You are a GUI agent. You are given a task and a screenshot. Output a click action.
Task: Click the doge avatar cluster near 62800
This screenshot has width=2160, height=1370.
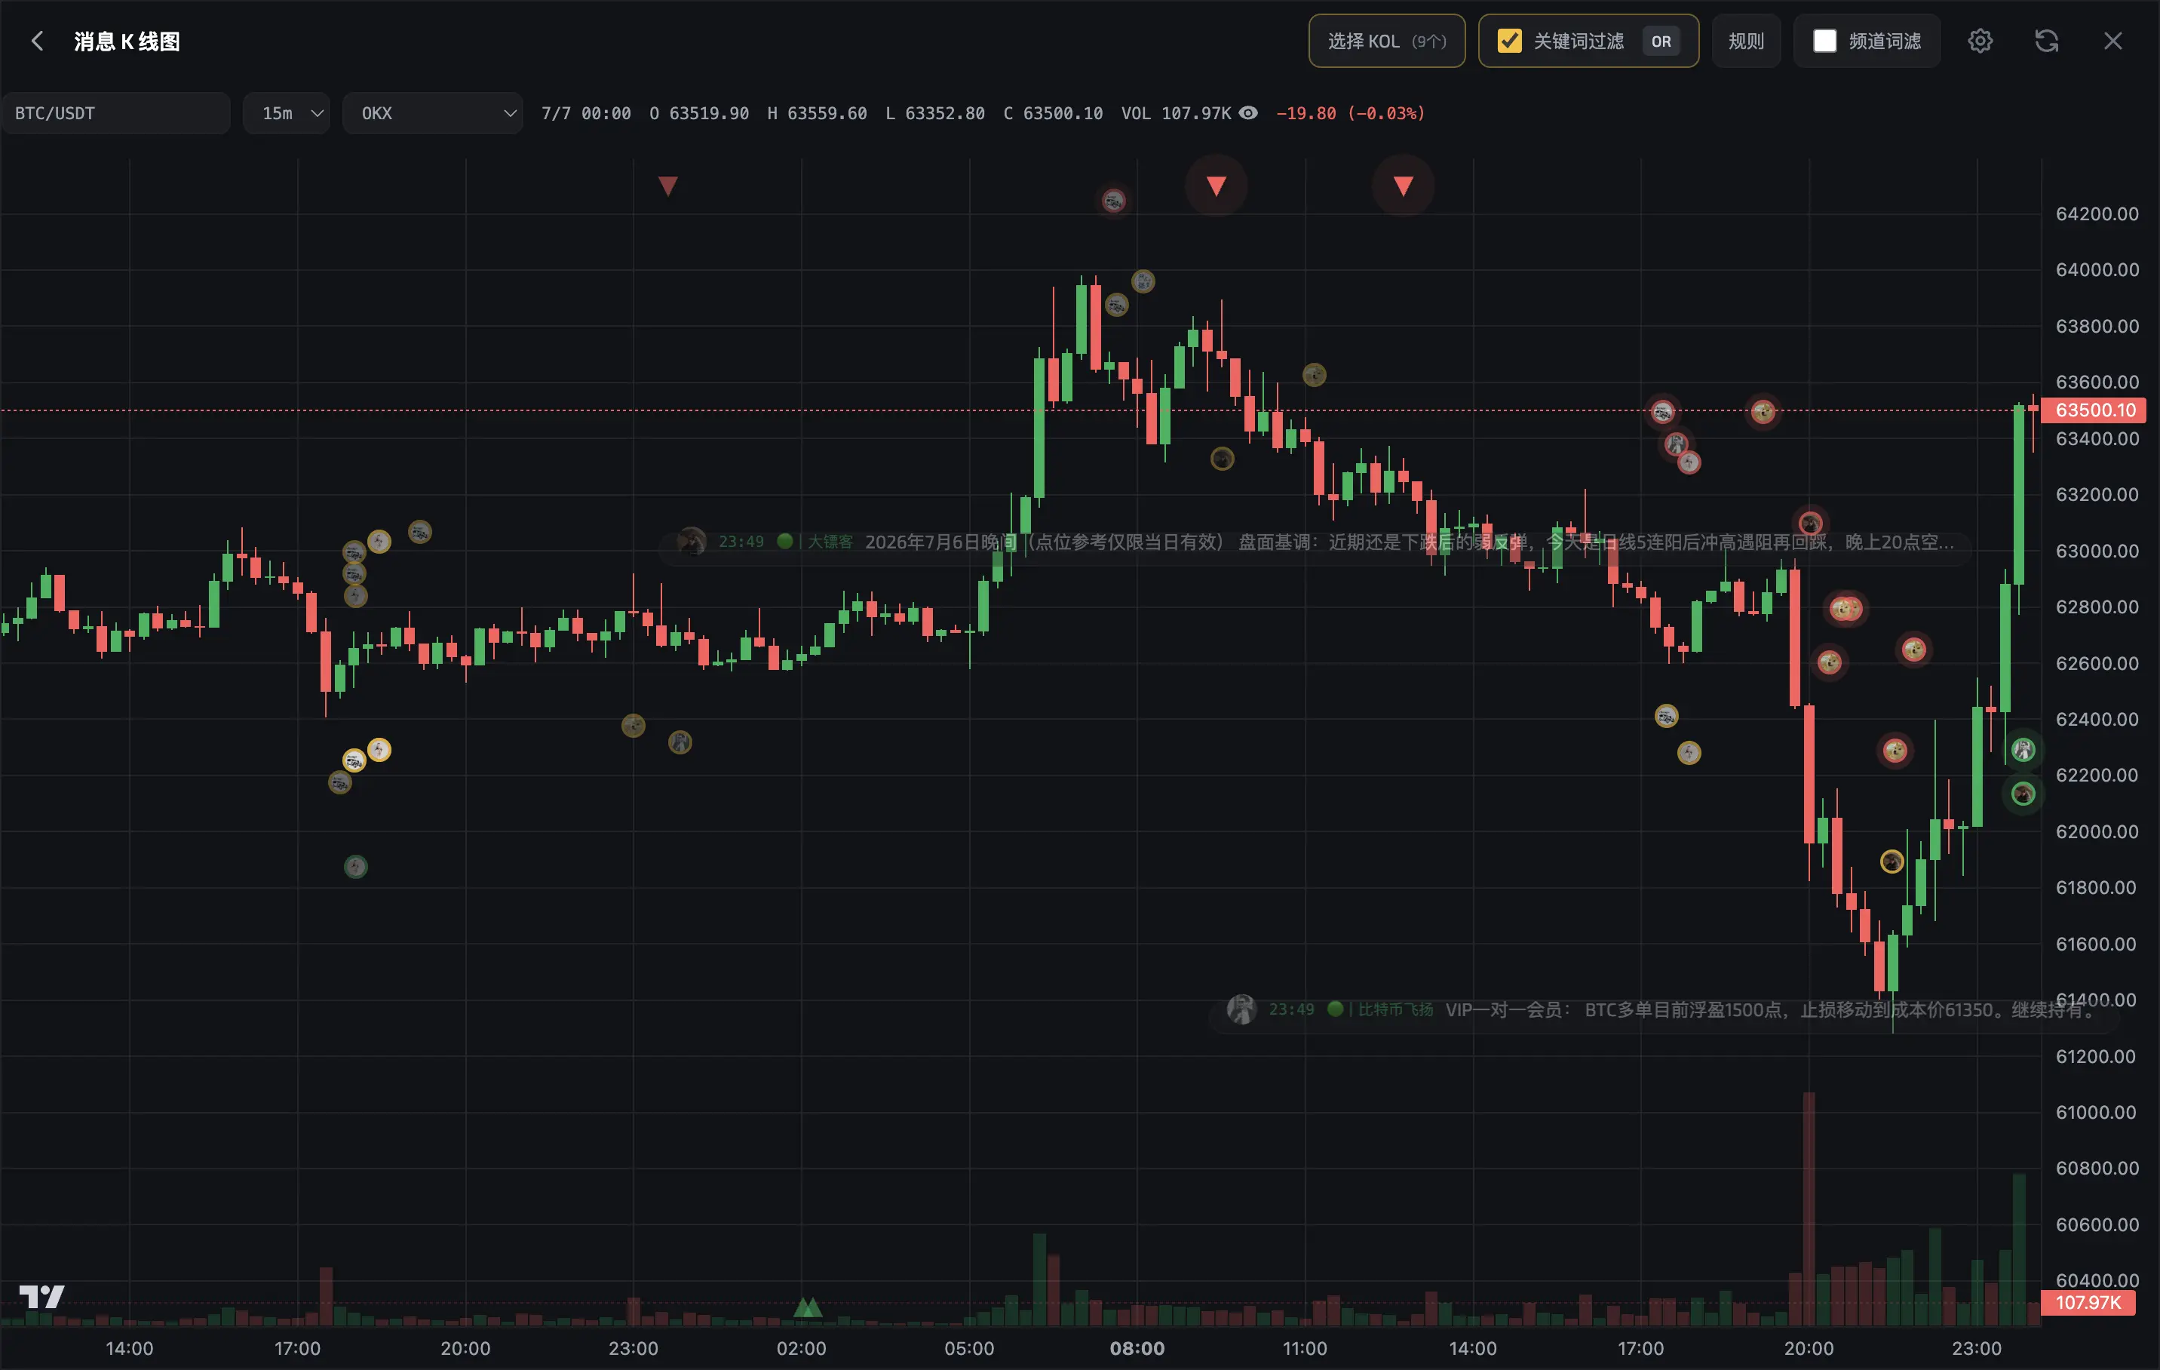pos(1846,610)
